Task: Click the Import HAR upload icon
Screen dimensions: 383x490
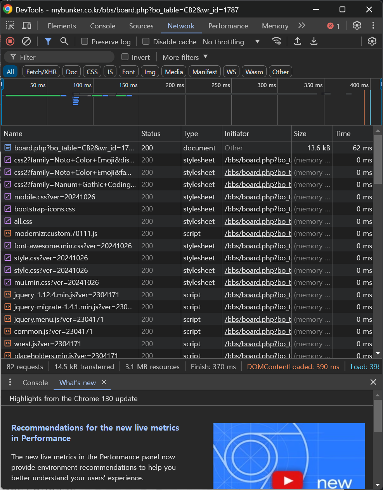Action: (298, 41)
